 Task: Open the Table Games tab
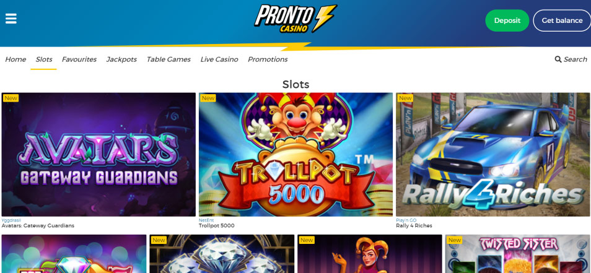pos(169,59)
